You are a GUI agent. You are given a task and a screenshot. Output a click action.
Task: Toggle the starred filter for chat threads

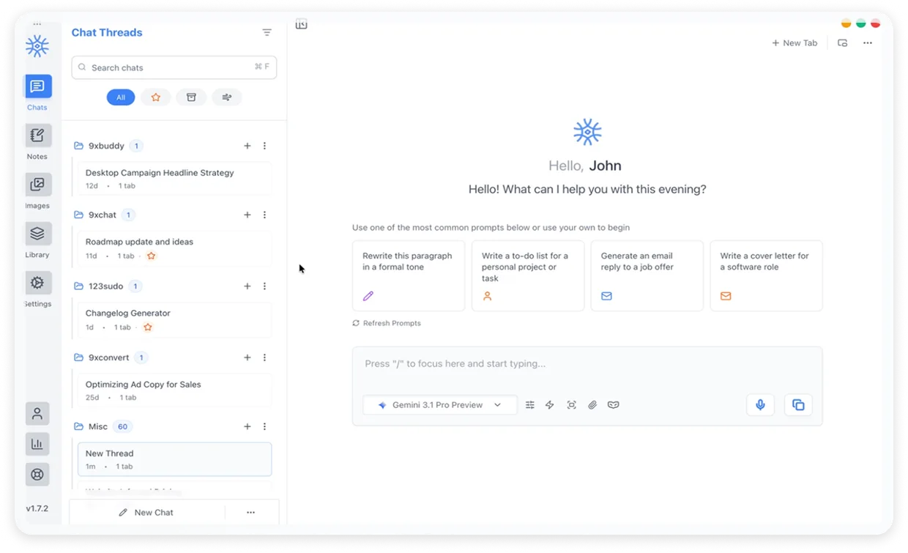click(156, 97)
